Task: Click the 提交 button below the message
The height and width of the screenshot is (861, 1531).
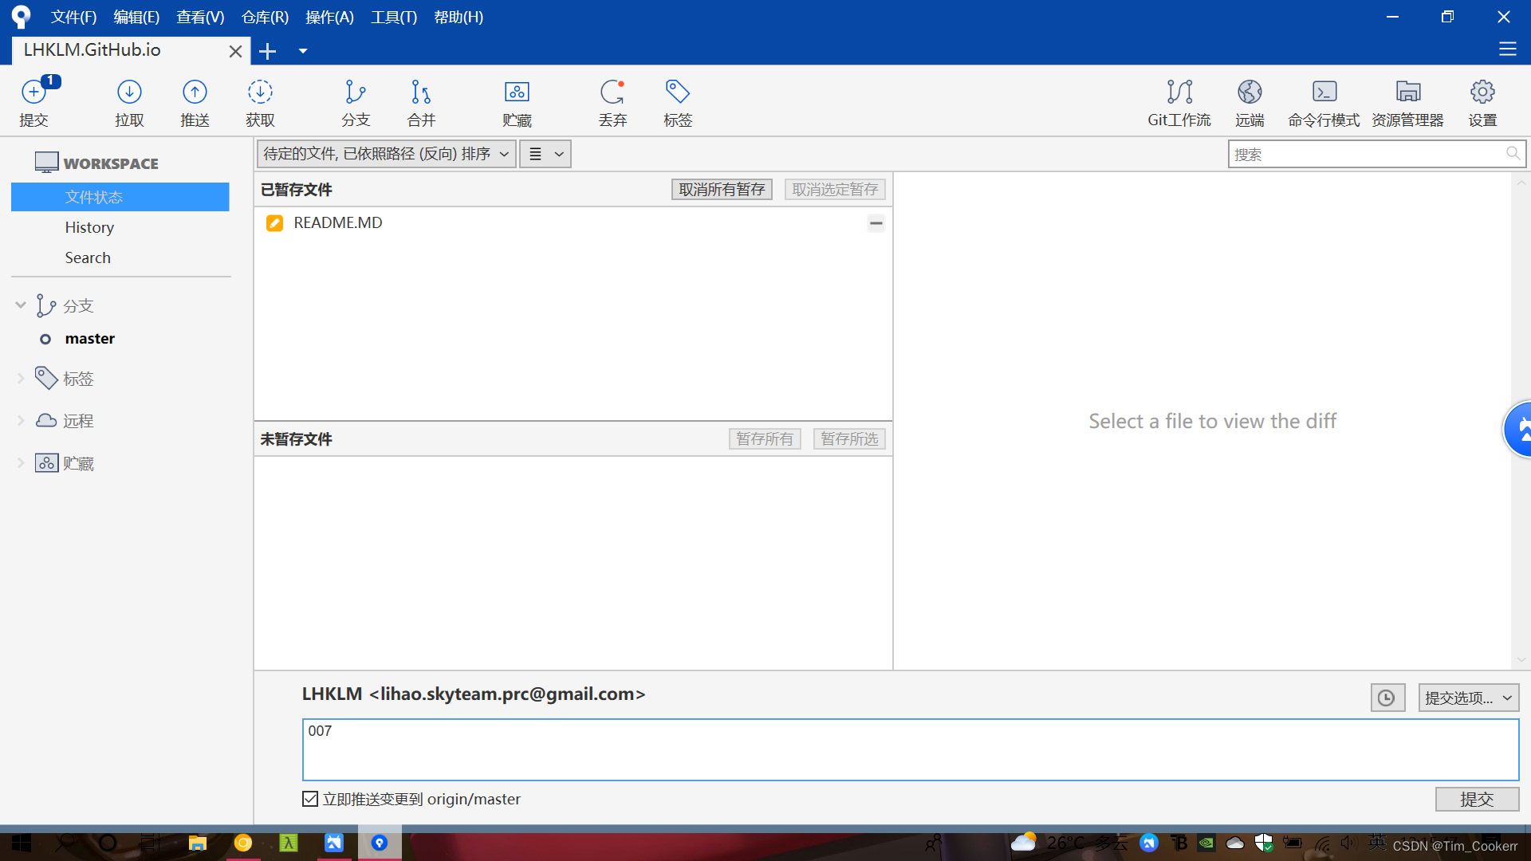Action: tap(1476, 799)
